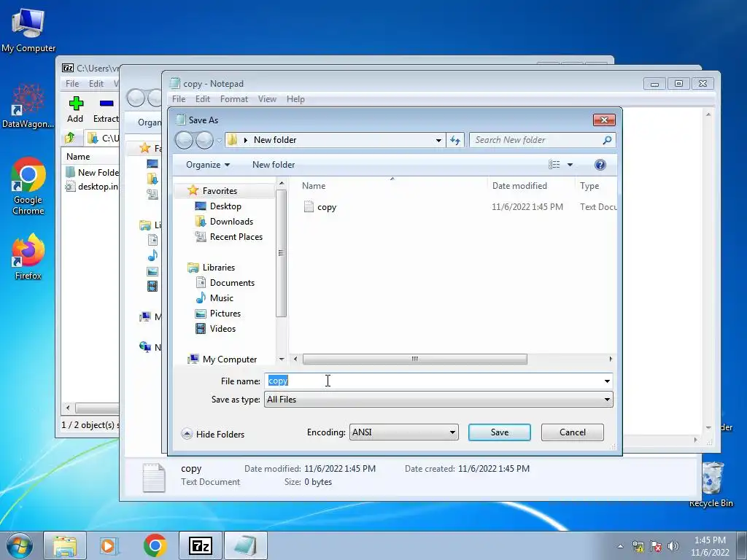Switch to Chrome on taskbar
This screenshot has width=747, height=560.
155,545
